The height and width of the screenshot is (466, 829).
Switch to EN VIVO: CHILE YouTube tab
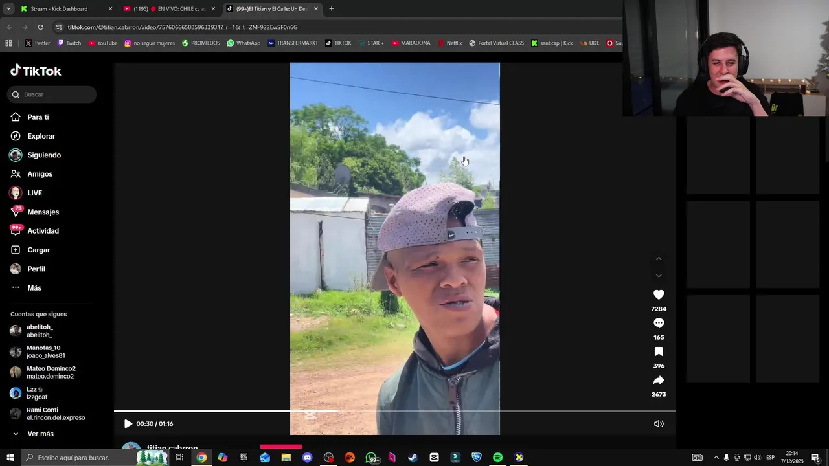tap(169, 9)
